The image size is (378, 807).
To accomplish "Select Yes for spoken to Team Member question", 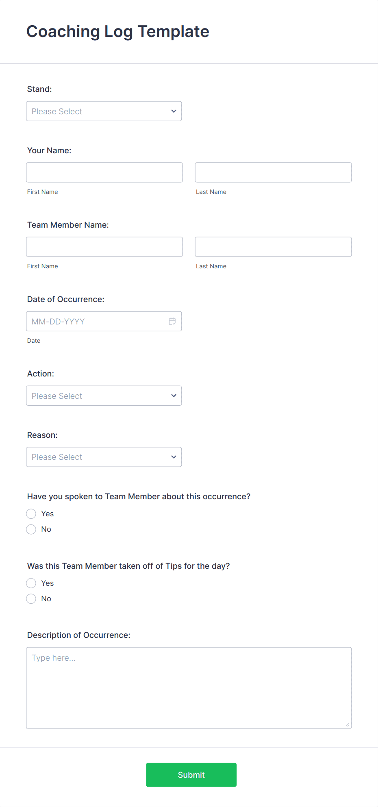I will point(31,513).
